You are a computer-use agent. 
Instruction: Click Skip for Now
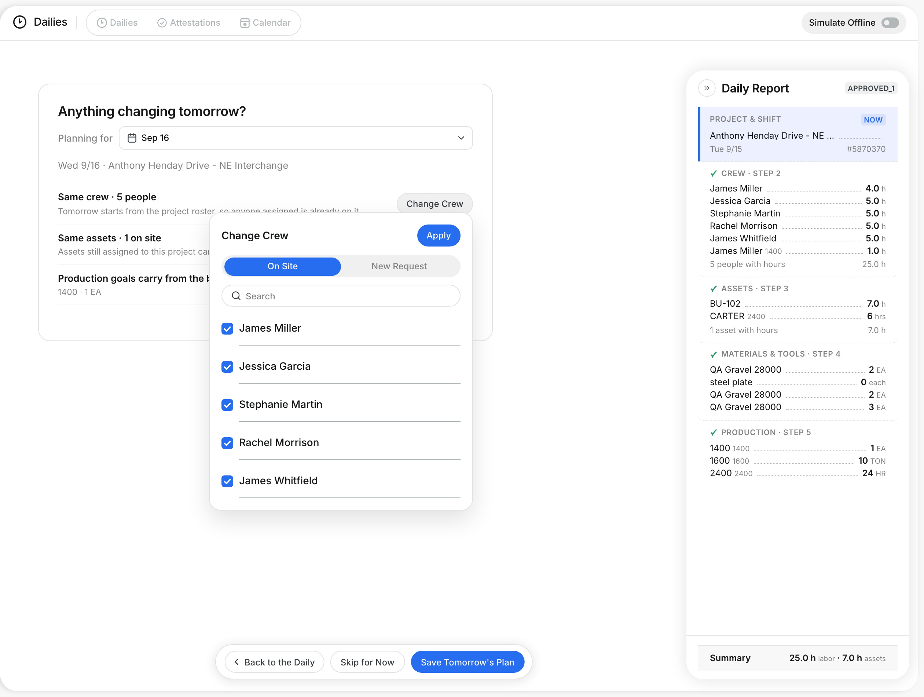pos(367,662)
